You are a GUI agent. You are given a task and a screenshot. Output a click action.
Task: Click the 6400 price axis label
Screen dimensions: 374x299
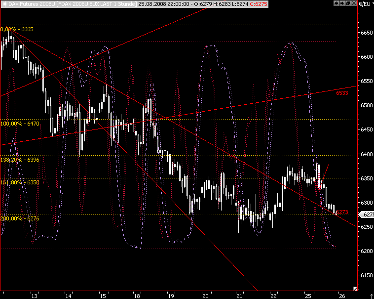pyautogui.click(x=367, y=154)
